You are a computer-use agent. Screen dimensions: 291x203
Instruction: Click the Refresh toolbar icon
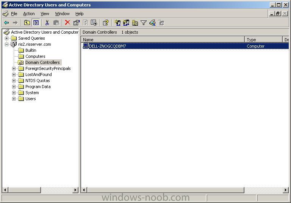point(85,23)
